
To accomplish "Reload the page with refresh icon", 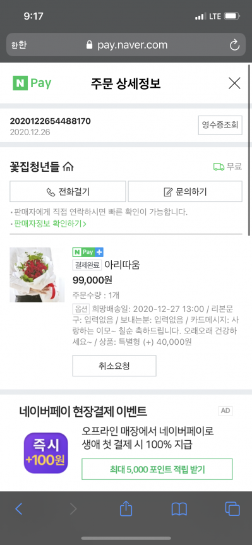I will click(234, 45).
